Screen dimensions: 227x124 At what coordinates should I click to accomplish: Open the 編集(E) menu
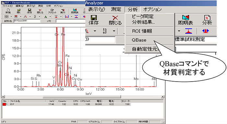coord(20,6)
